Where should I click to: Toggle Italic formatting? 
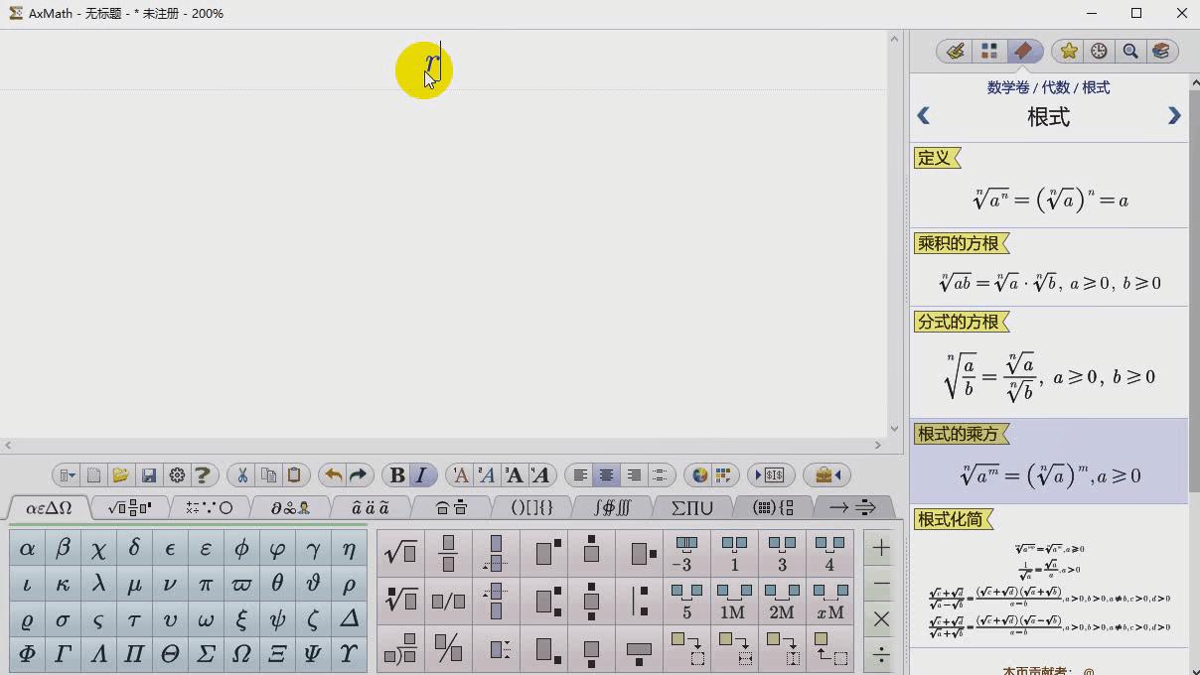421,474
